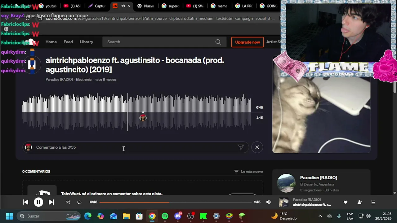Open the Windows Start menu

click(9, 216)
